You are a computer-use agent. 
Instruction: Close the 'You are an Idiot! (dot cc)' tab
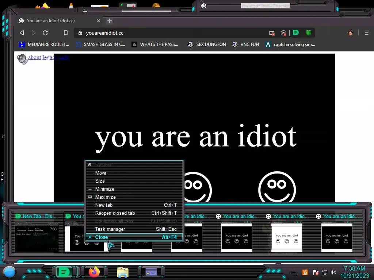(99, 21)
